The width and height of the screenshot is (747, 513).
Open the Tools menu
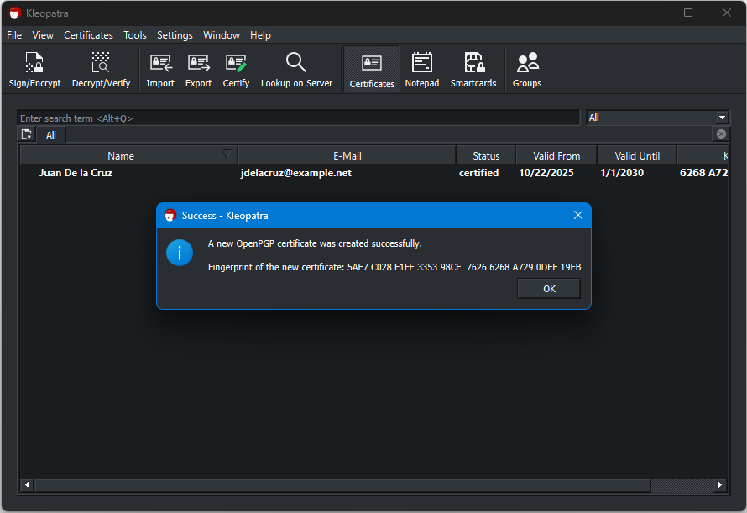135,35
